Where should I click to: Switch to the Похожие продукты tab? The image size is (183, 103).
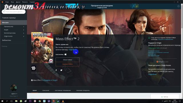(x=83, y=90)
